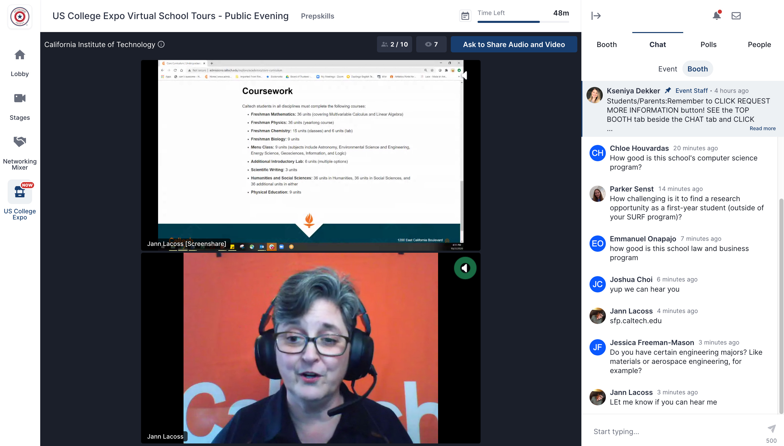Open the Lobby home icon
784x446 pixels.
pyautogui.click(x=20, y=55)
